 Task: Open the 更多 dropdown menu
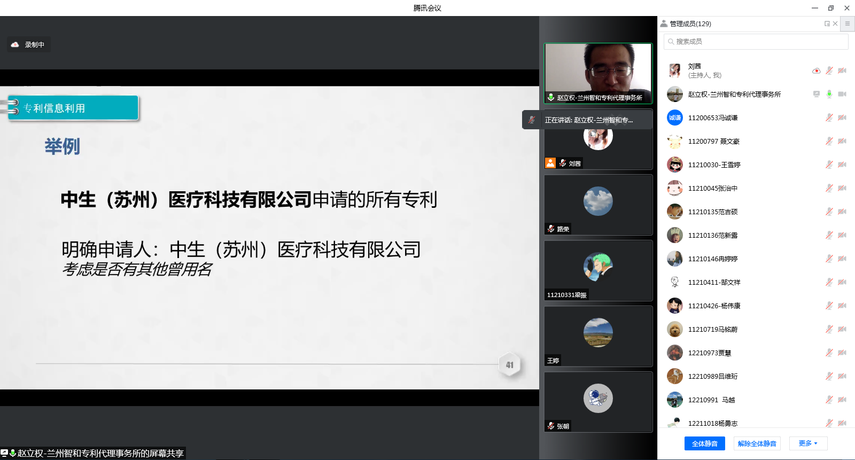pyautogui.click(x=808, y=443)
